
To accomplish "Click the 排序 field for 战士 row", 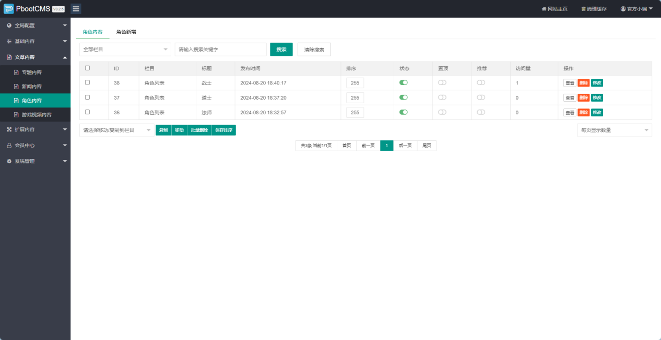I will tap(355, 83).
